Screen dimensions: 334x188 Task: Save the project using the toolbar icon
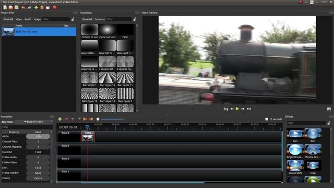click(x=16, y=7)
